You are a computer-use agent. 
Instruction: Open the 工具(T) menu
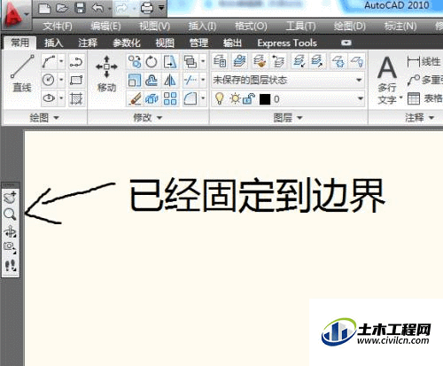click(300, 27)
